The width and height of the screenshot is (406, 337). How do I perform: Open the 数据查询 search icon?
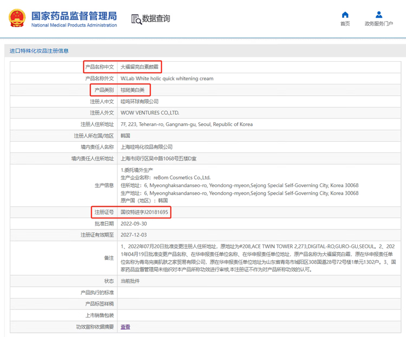coord(136,19)
